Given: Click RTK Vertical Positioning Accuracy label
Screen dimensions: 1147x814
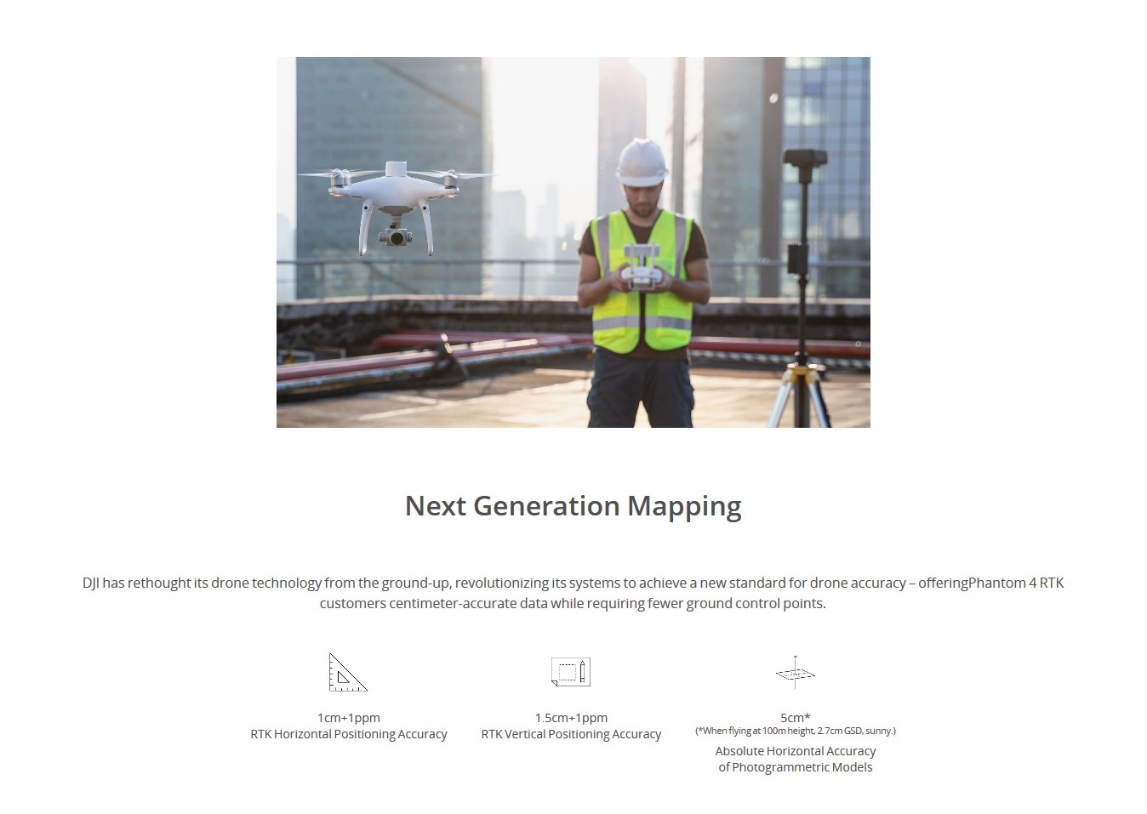Looking at the screenshot, I should (x=571, y=734).
